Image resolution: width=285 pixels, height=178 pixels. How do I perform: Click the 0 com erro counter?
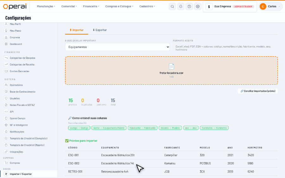101,102
